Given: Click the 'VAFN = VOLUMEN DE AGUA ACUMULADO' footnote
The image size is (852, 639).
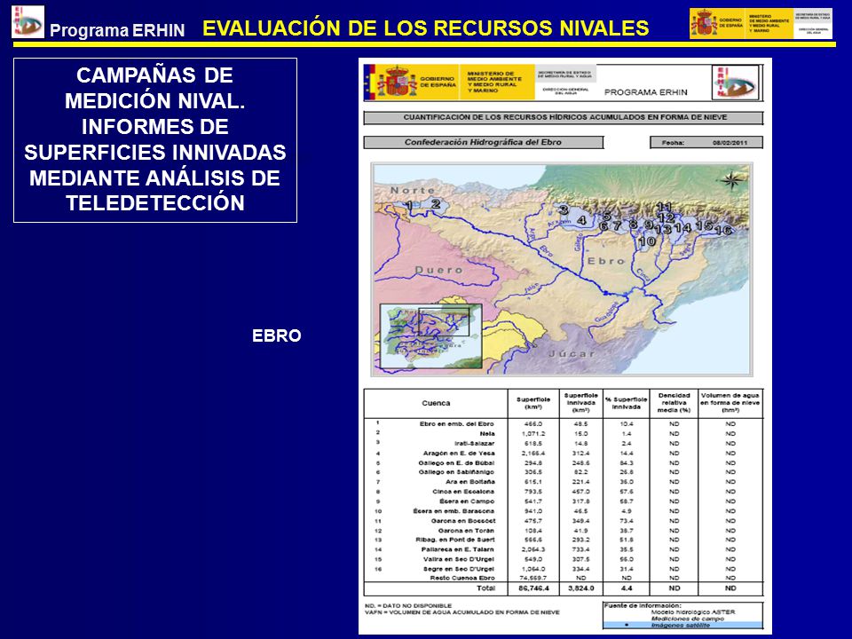Looking at the screenshot, I should click(x=461, y=612).
